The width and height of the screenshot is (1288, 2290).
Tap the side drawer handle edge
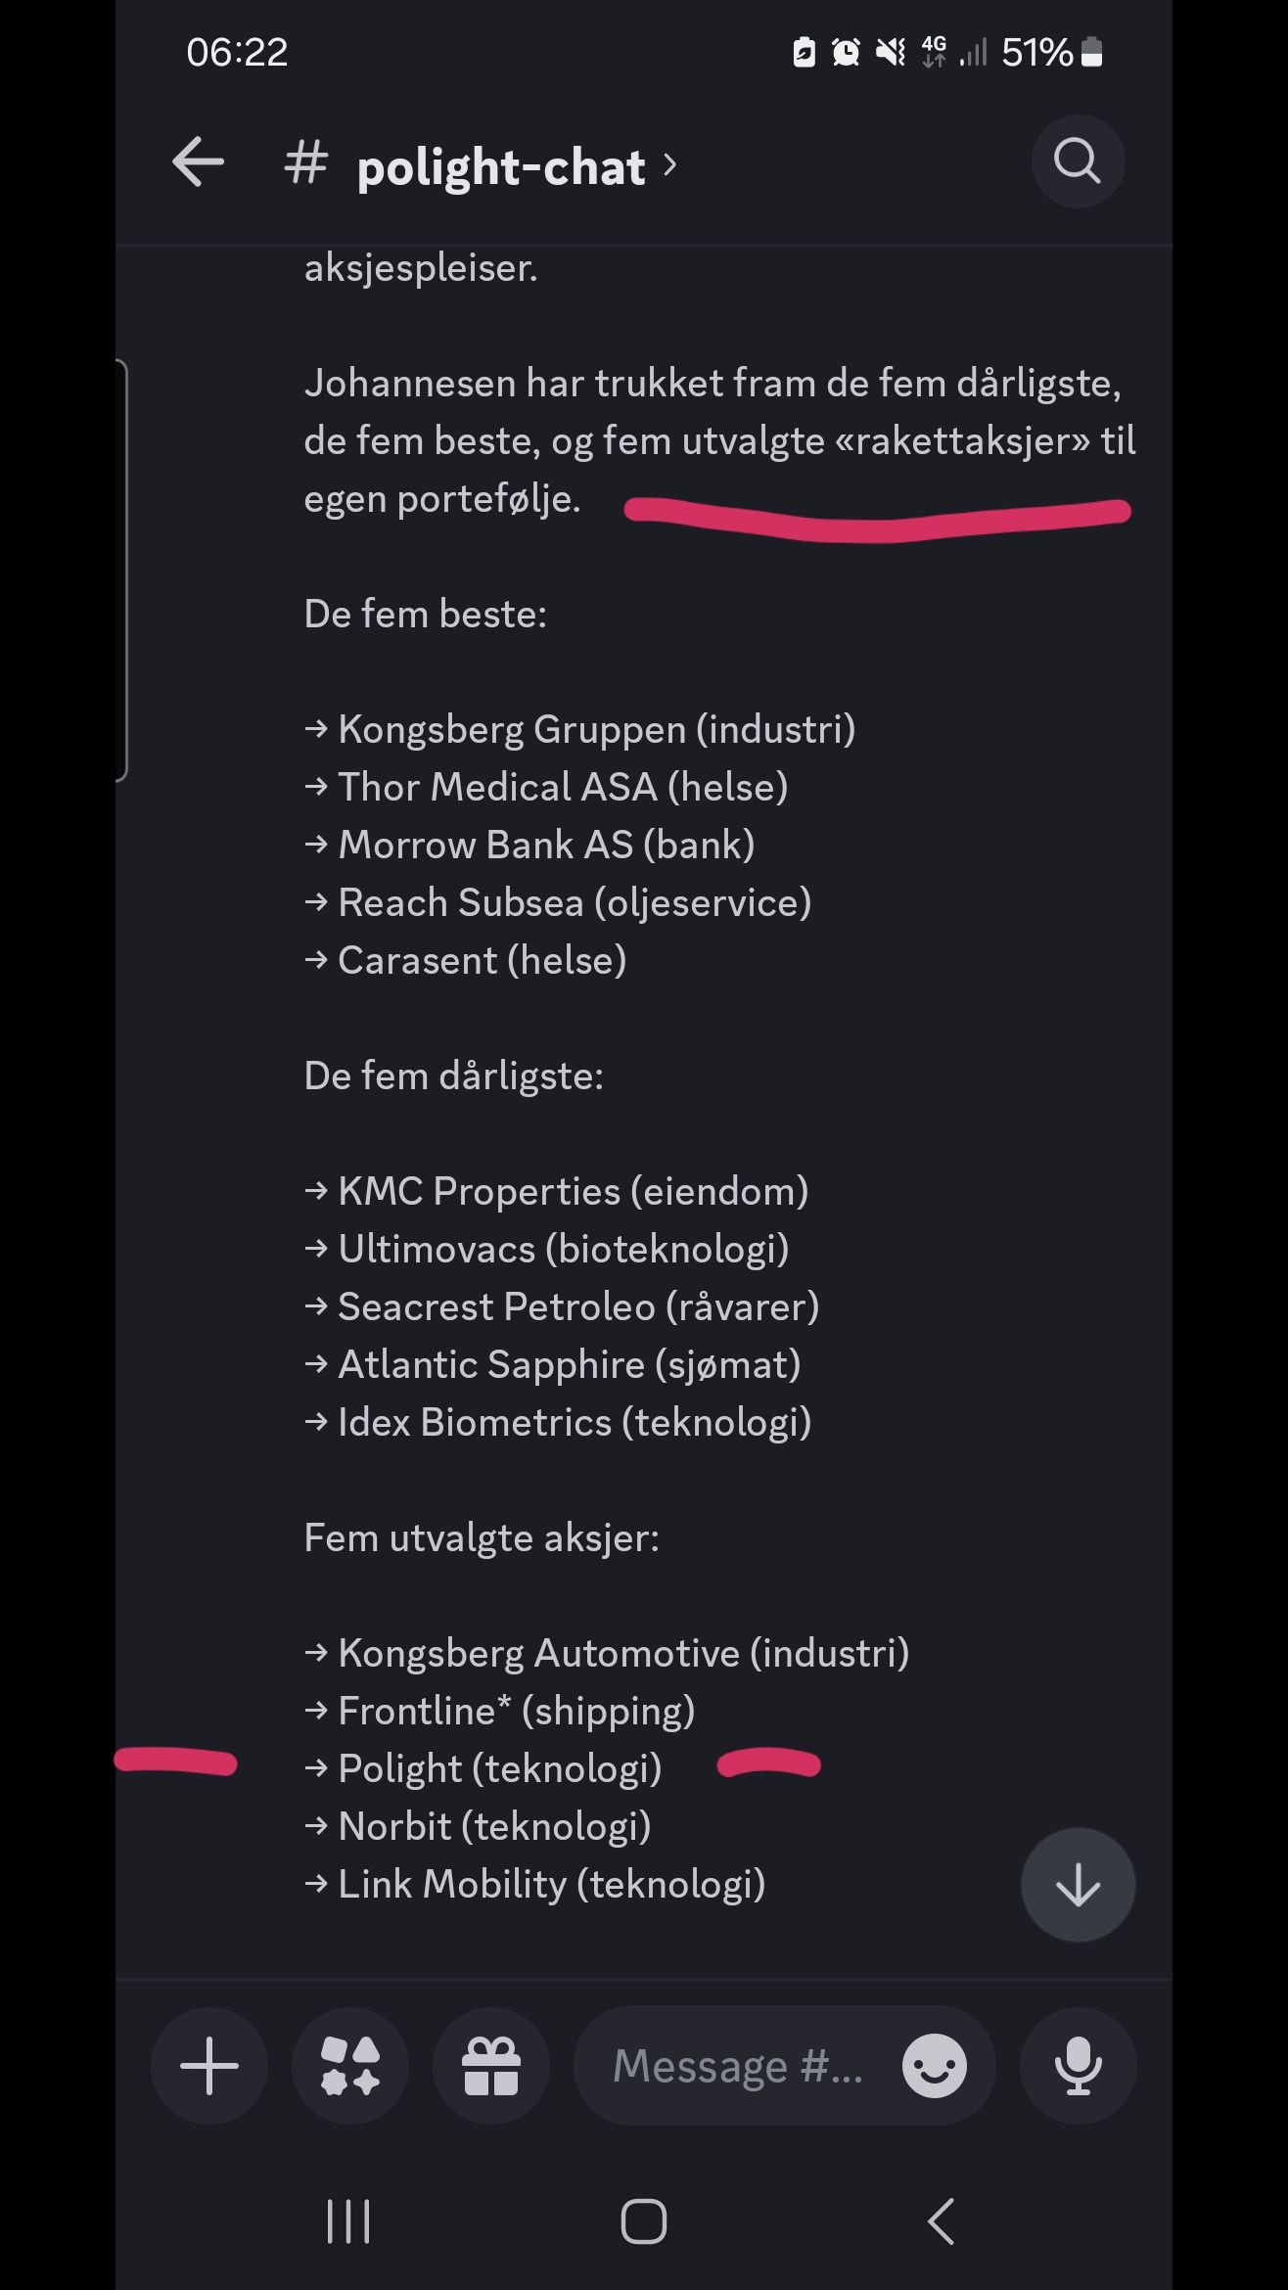121,571
